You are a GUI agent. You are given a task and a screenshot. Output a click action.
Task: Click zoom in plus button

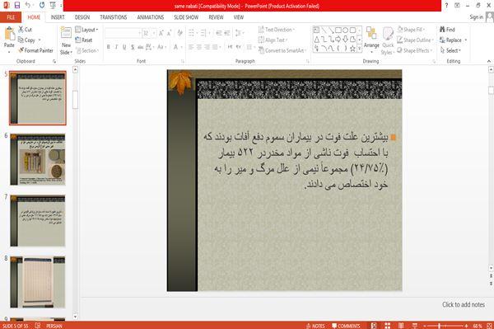pos(466,326)
